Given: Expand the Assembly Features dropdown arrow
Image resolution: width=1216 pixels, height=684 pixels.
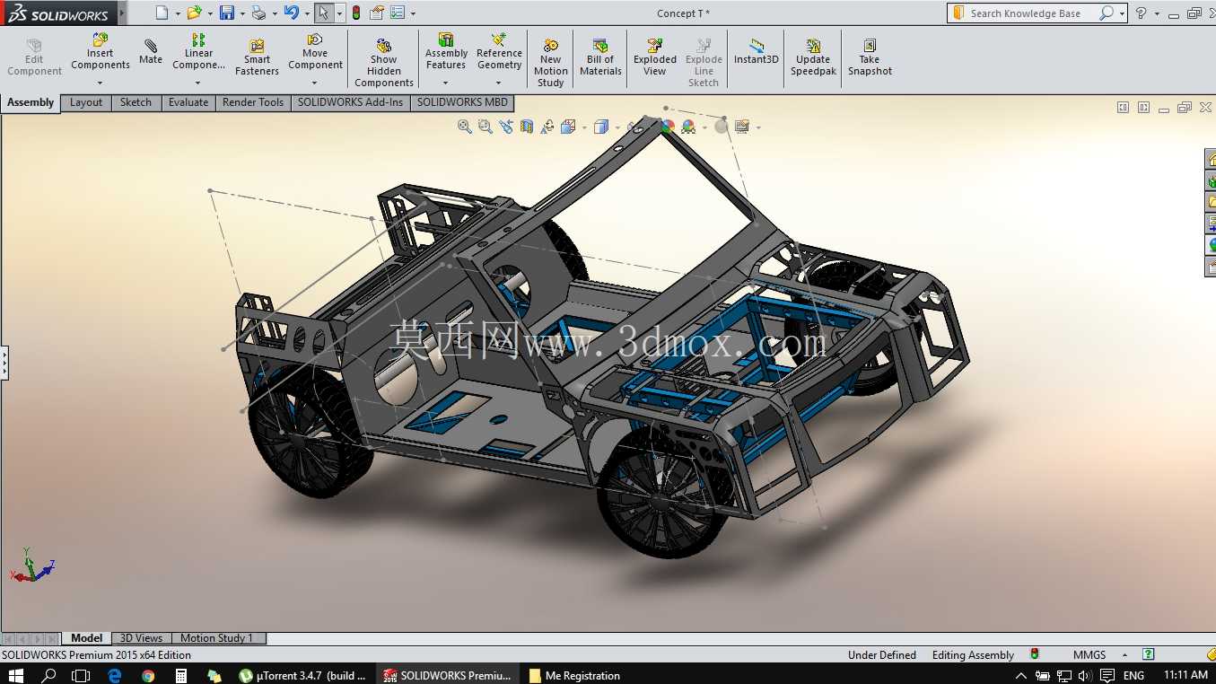Looking at the screenshot, I should point(446,83).
